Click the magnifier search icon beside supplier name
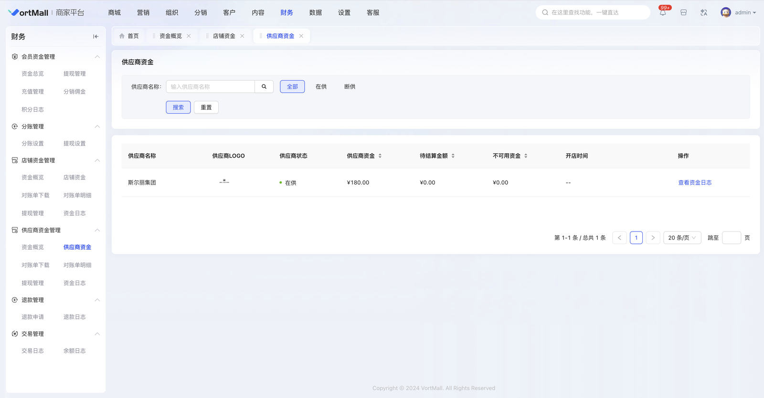 point(264,87)
